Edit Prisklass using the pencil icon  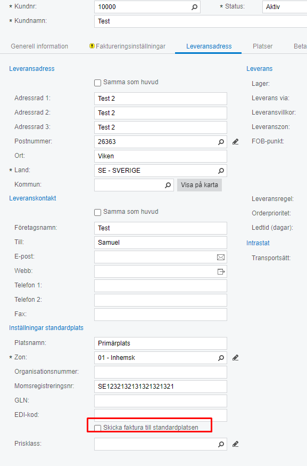point(235,444)
